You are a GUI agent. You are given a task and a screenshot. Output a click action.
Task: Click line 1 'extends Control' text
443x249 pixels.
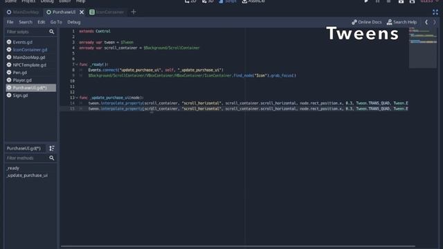pos(95,31)
